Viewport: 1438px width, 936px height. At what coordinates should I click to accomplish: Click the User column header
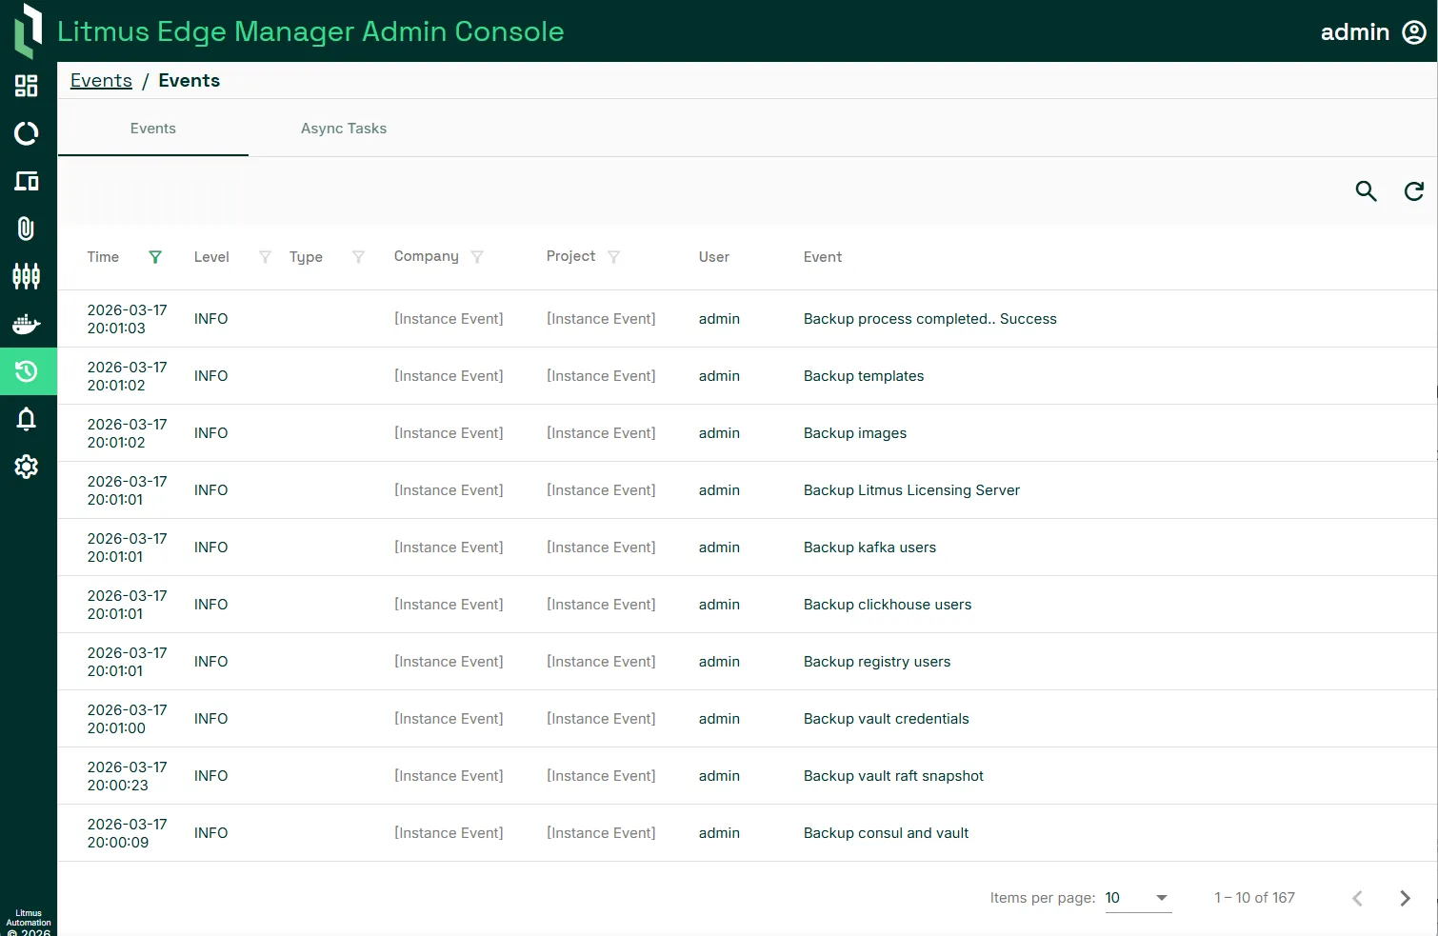(x=714, y=257)
